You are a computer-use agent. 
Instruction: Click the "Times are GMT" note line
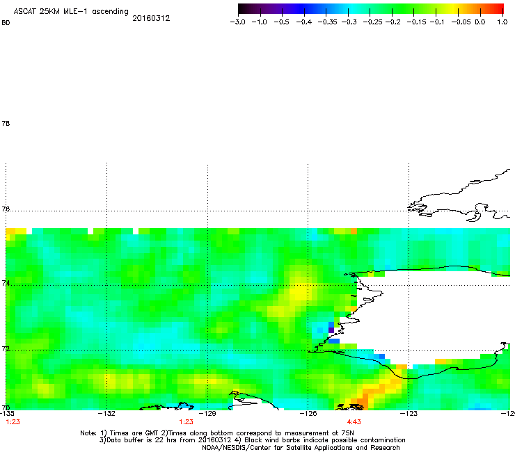tap(217, 433)
